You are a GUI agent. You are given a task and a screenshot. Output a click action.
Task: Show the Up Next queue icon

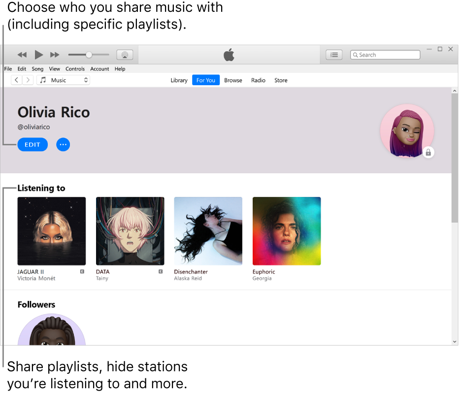[x=334, y=55]
